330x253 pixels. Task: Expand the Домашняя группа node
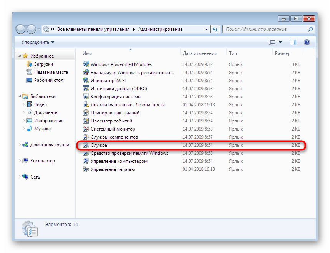(20, 144)
